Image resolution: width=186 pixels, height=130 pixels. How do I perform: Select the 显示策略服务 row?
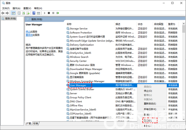pos(122,77)
